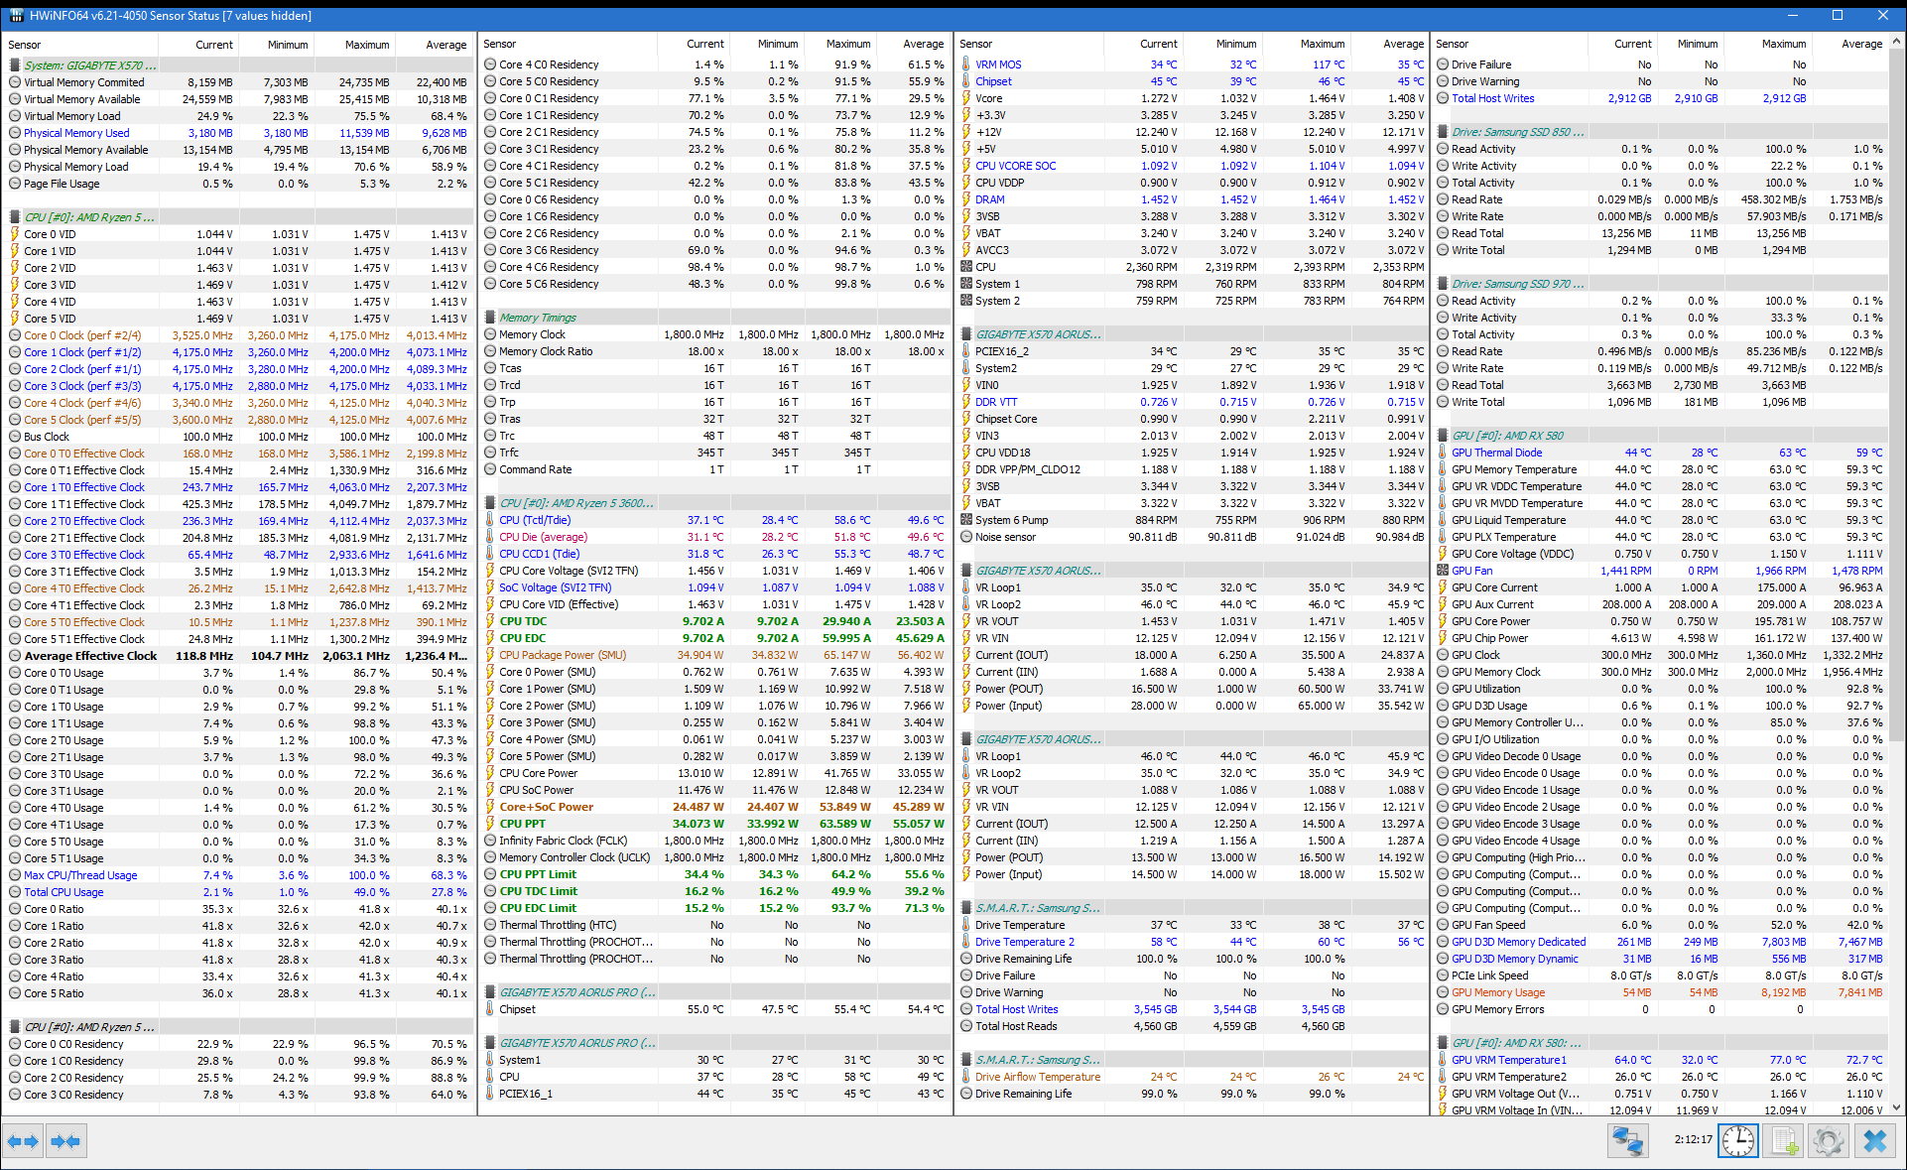The height and width of the screenshot is (1170, 1907).
Task: Click the chip icon beside Memory Timings header
Action: click(490, 318)
